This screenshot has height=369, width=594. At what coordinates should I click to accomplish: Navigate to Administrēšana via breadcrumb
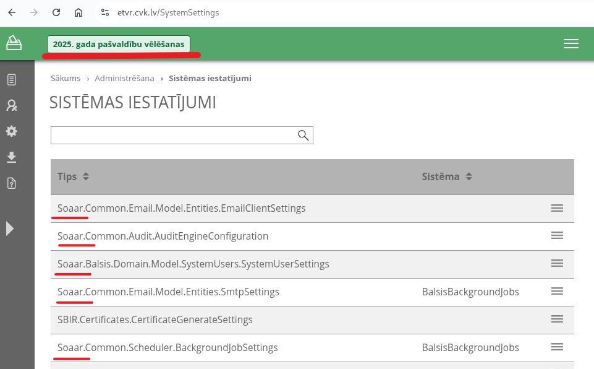pos(124,78)
